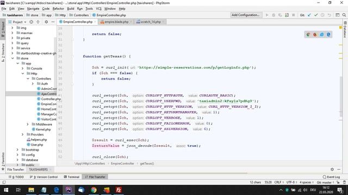Click the collapse all icon in Project panel

point(38,22)
